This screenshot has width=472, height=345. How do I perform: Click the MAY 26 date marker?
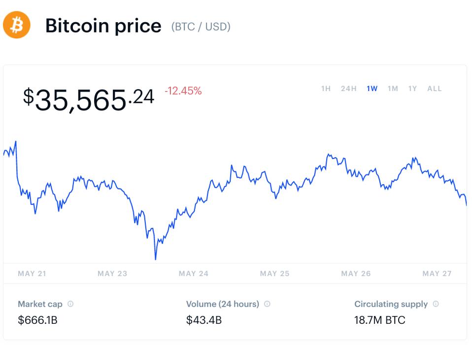pos(356,274)
